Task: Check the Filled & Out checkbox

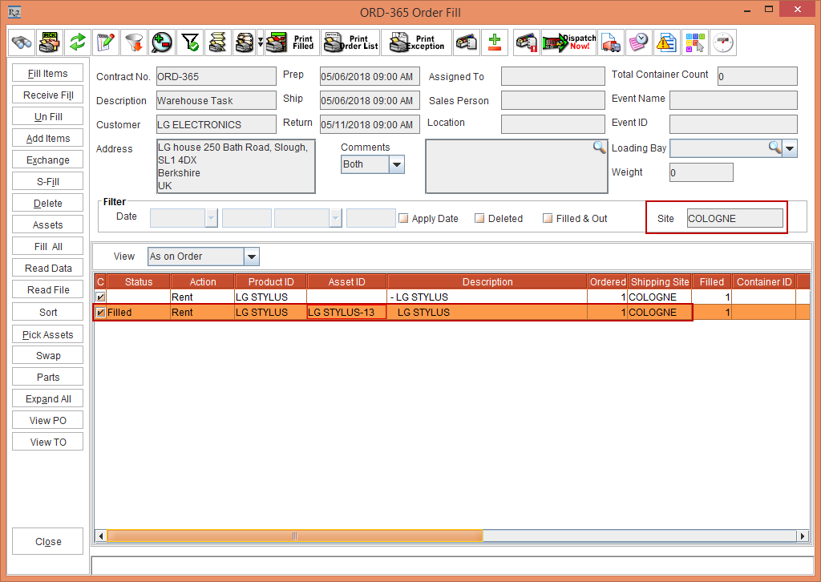Action: 548,218
